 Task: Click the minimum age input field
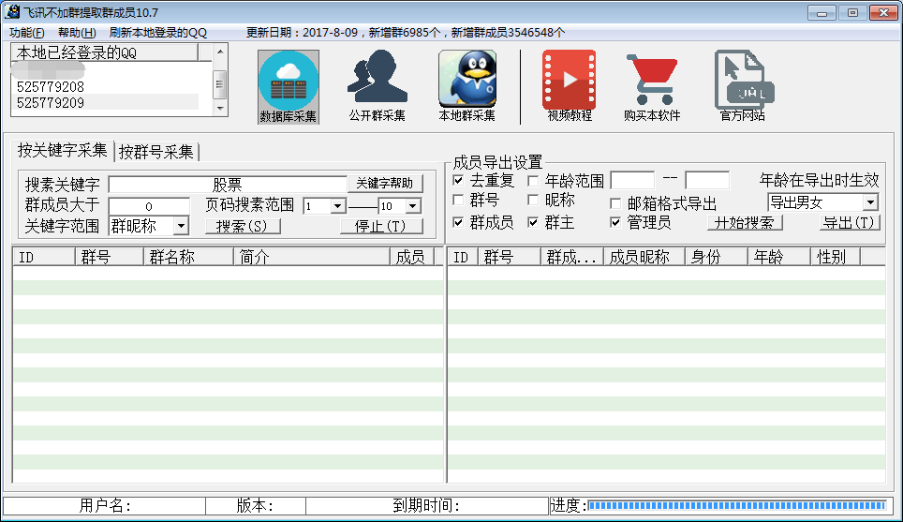click(x=632, y=180)
